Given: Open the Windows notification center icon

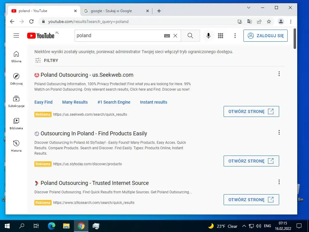Looking at the screenshot, I should pos(299,226).
